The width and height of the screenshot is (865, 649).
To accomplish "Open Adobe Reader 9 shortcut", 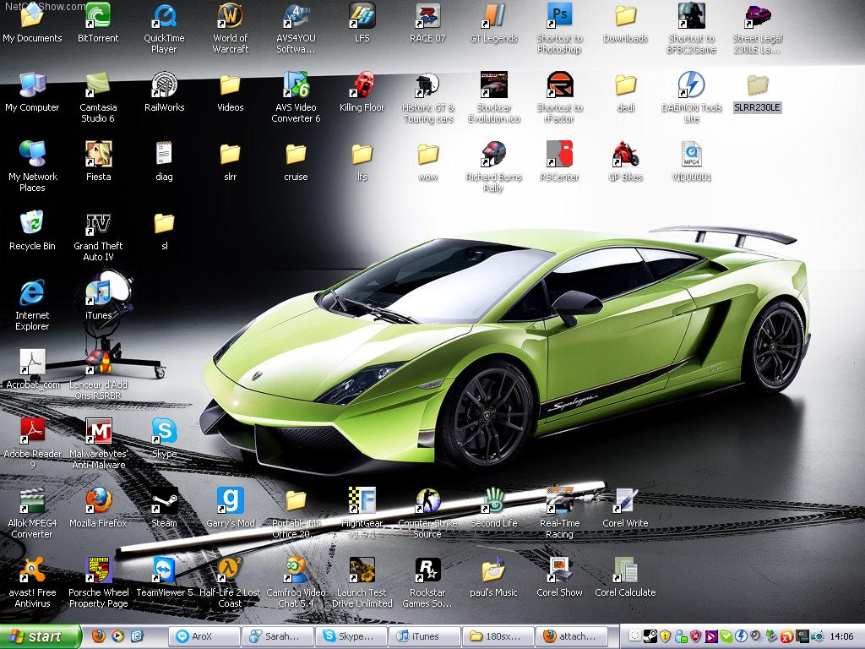I will pyautogui.click(x=32, y=431).
